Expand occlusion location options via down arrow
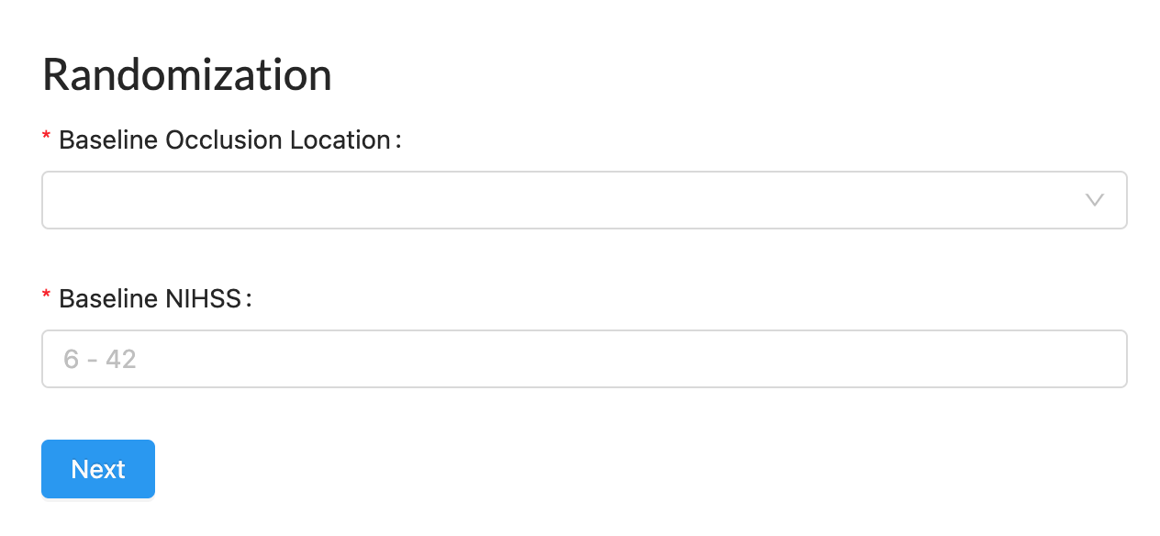Image resolution: width=1160 pixels, height=536 pixels. [1094, 200]
